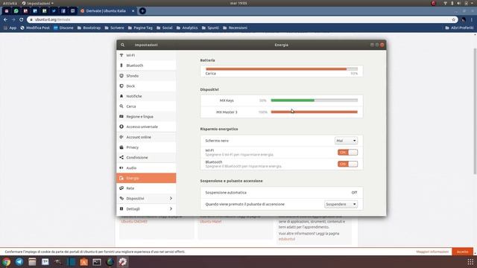
Task: Open the Pagine Tag bookmarks folder
Action: tap(140, 28)
